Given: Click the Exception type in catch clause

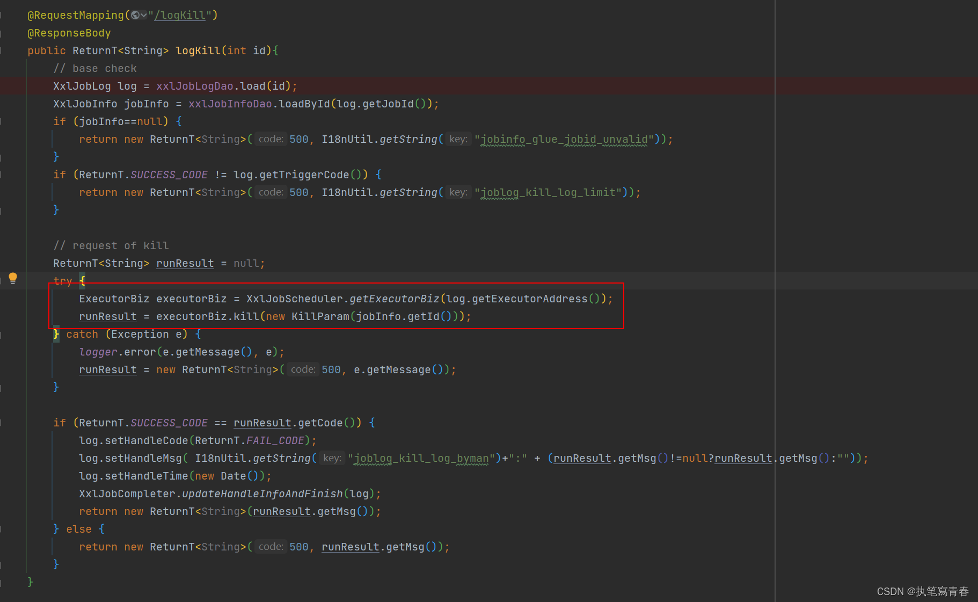Looking at the screenshot, I should pos(140,334).
